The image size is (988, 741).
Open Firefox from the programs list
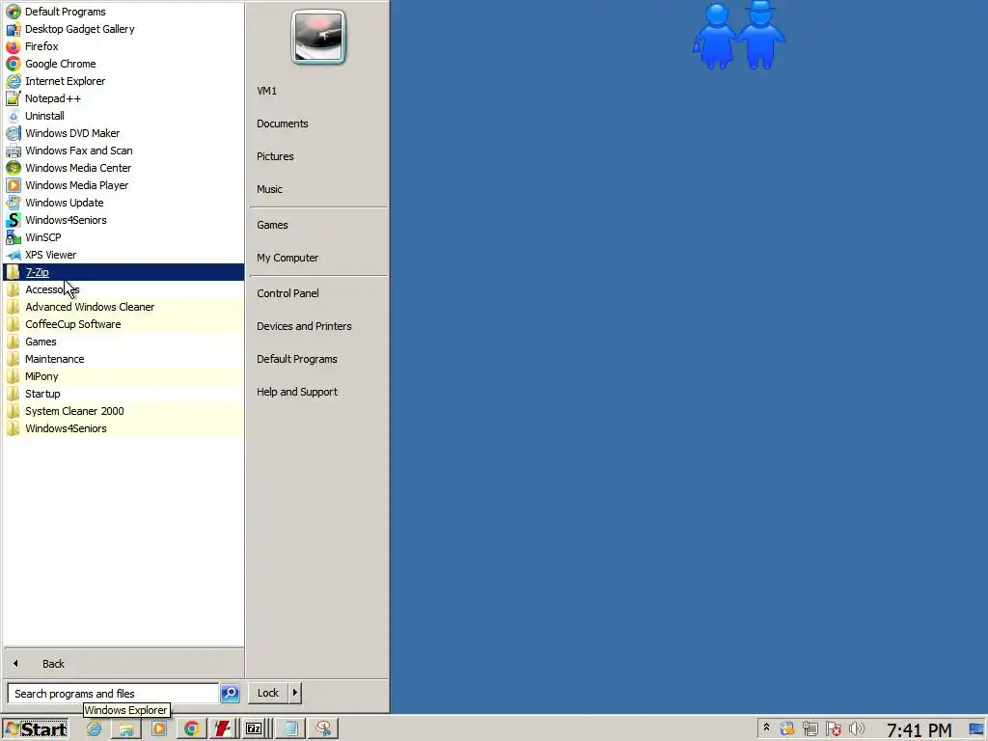(x=123, y=46)
